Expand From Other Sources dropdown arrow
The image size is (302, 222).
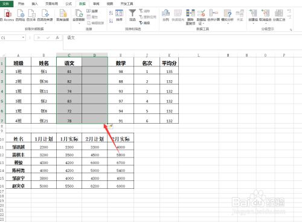tap(45, 24)
